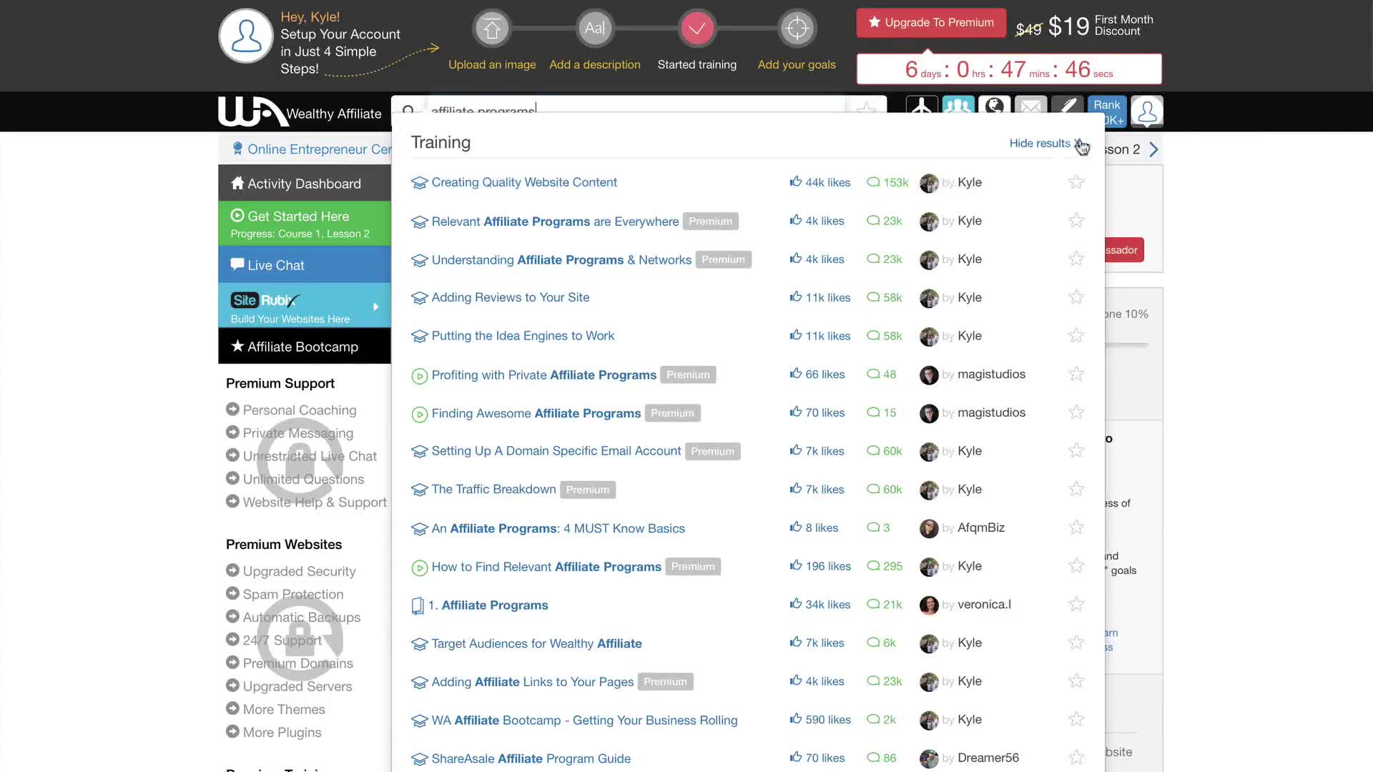Click Upgrade To Premium button
The height and width of the screenshot is (772, 1373).
931,23
